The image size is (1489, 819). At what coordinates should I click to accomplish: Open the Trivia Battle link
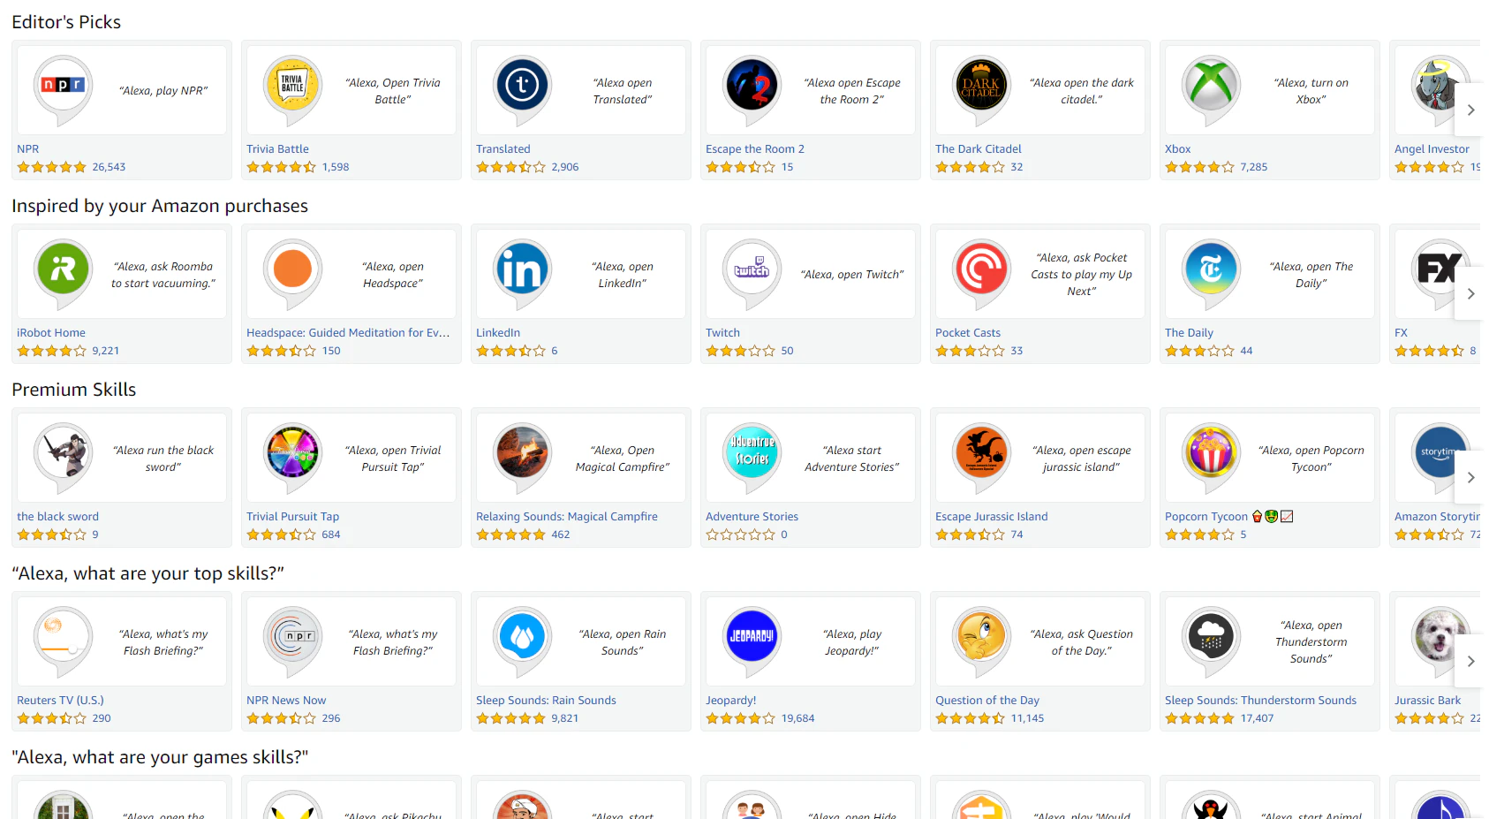277,149
